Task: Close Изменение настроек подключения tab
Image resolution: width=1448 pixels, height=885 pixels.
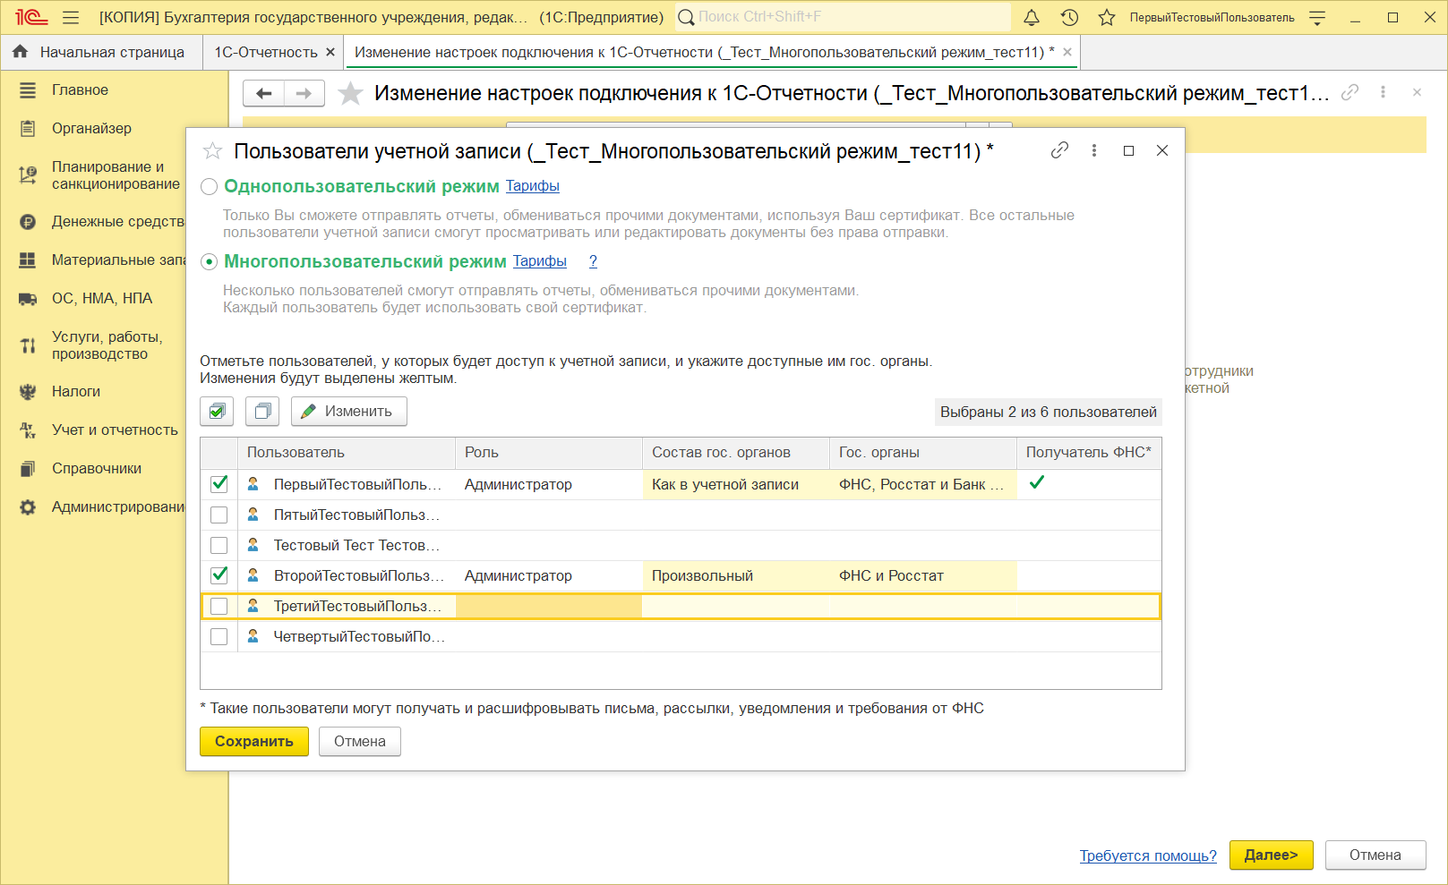Action: [1067, 52]
